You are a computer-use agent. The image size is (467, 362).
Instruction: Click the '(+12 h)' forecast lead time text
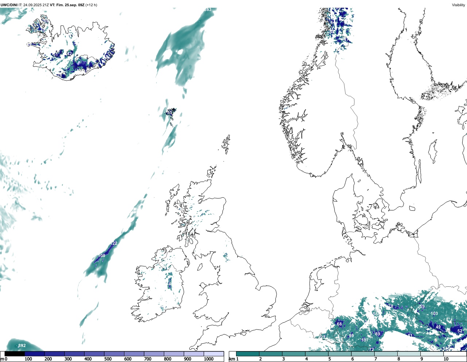(91, 5)
